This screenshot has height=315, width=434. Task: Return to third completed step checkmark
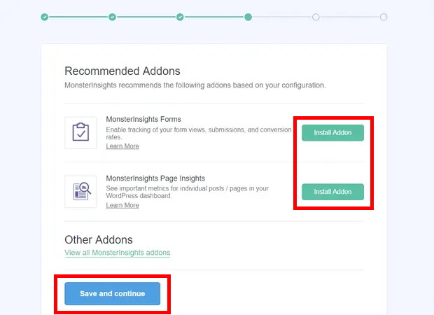(x=180, y=17)
